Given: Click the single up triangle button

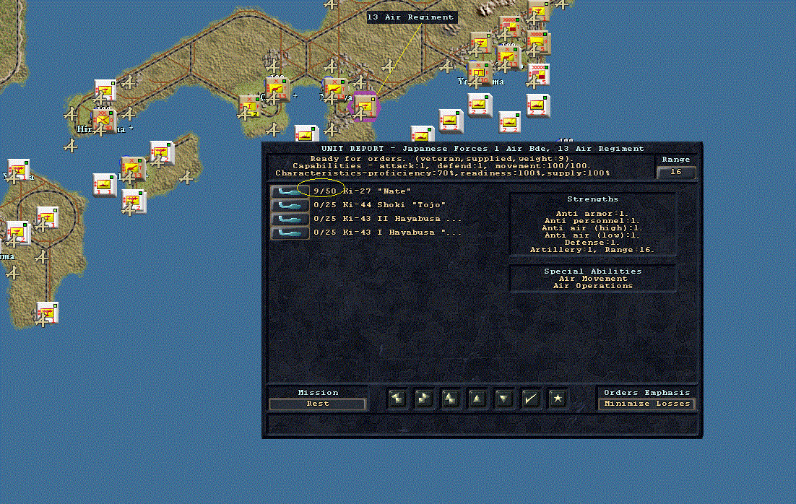Looking at the screenshot, I should (477, 399).
